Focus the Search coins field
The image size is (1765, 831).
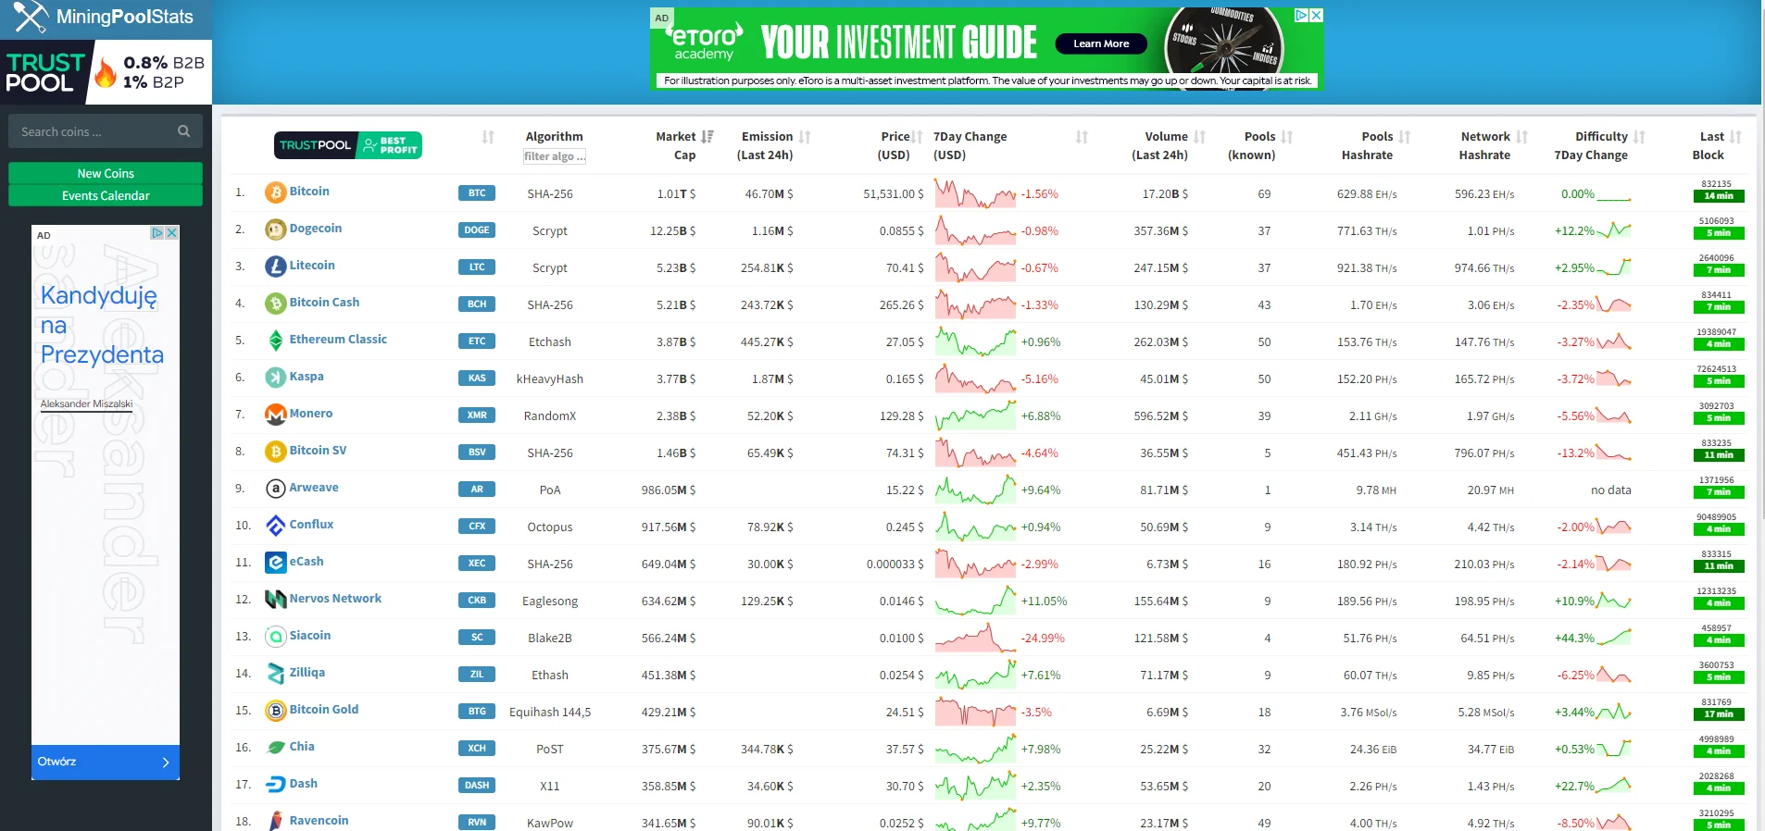[106, 131]
